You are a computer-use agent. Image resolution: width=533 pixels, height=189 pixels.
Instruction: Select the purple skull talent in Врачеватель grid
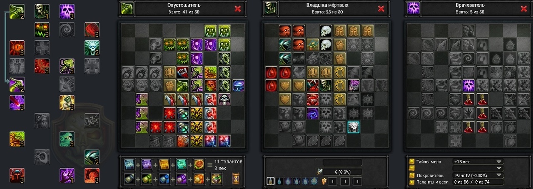coord(469,86)
